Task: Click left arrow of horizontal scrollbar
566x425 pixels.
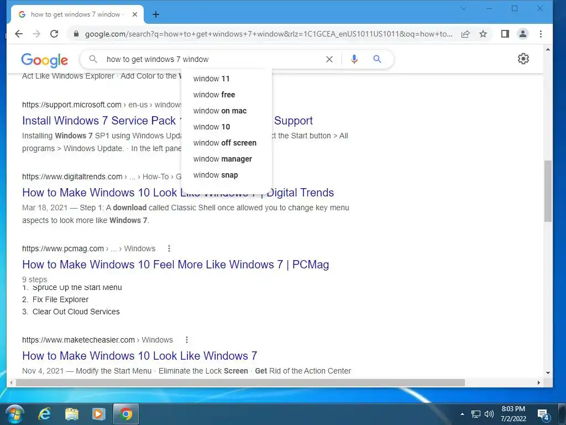Action: (x=11, y=382)
